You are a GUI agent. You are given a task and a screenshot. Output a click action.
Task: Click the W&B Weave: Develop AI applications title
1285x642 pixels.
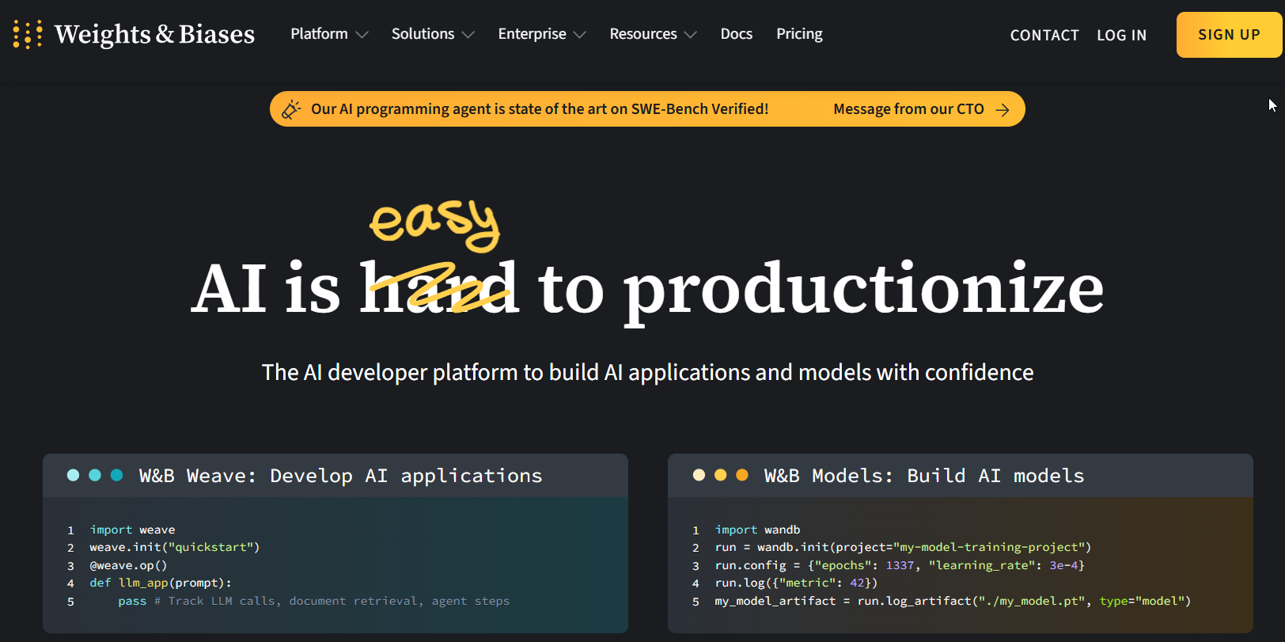(x=341, y=476)
